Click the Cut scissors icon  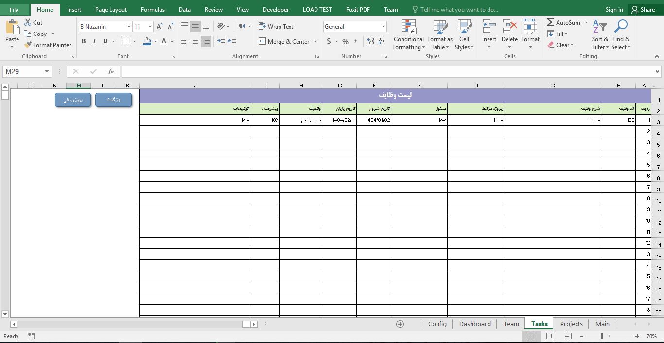click(28, 22)
